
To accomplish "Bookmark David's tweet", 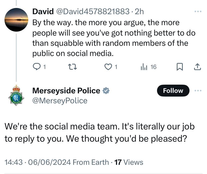I will (180, 67).
